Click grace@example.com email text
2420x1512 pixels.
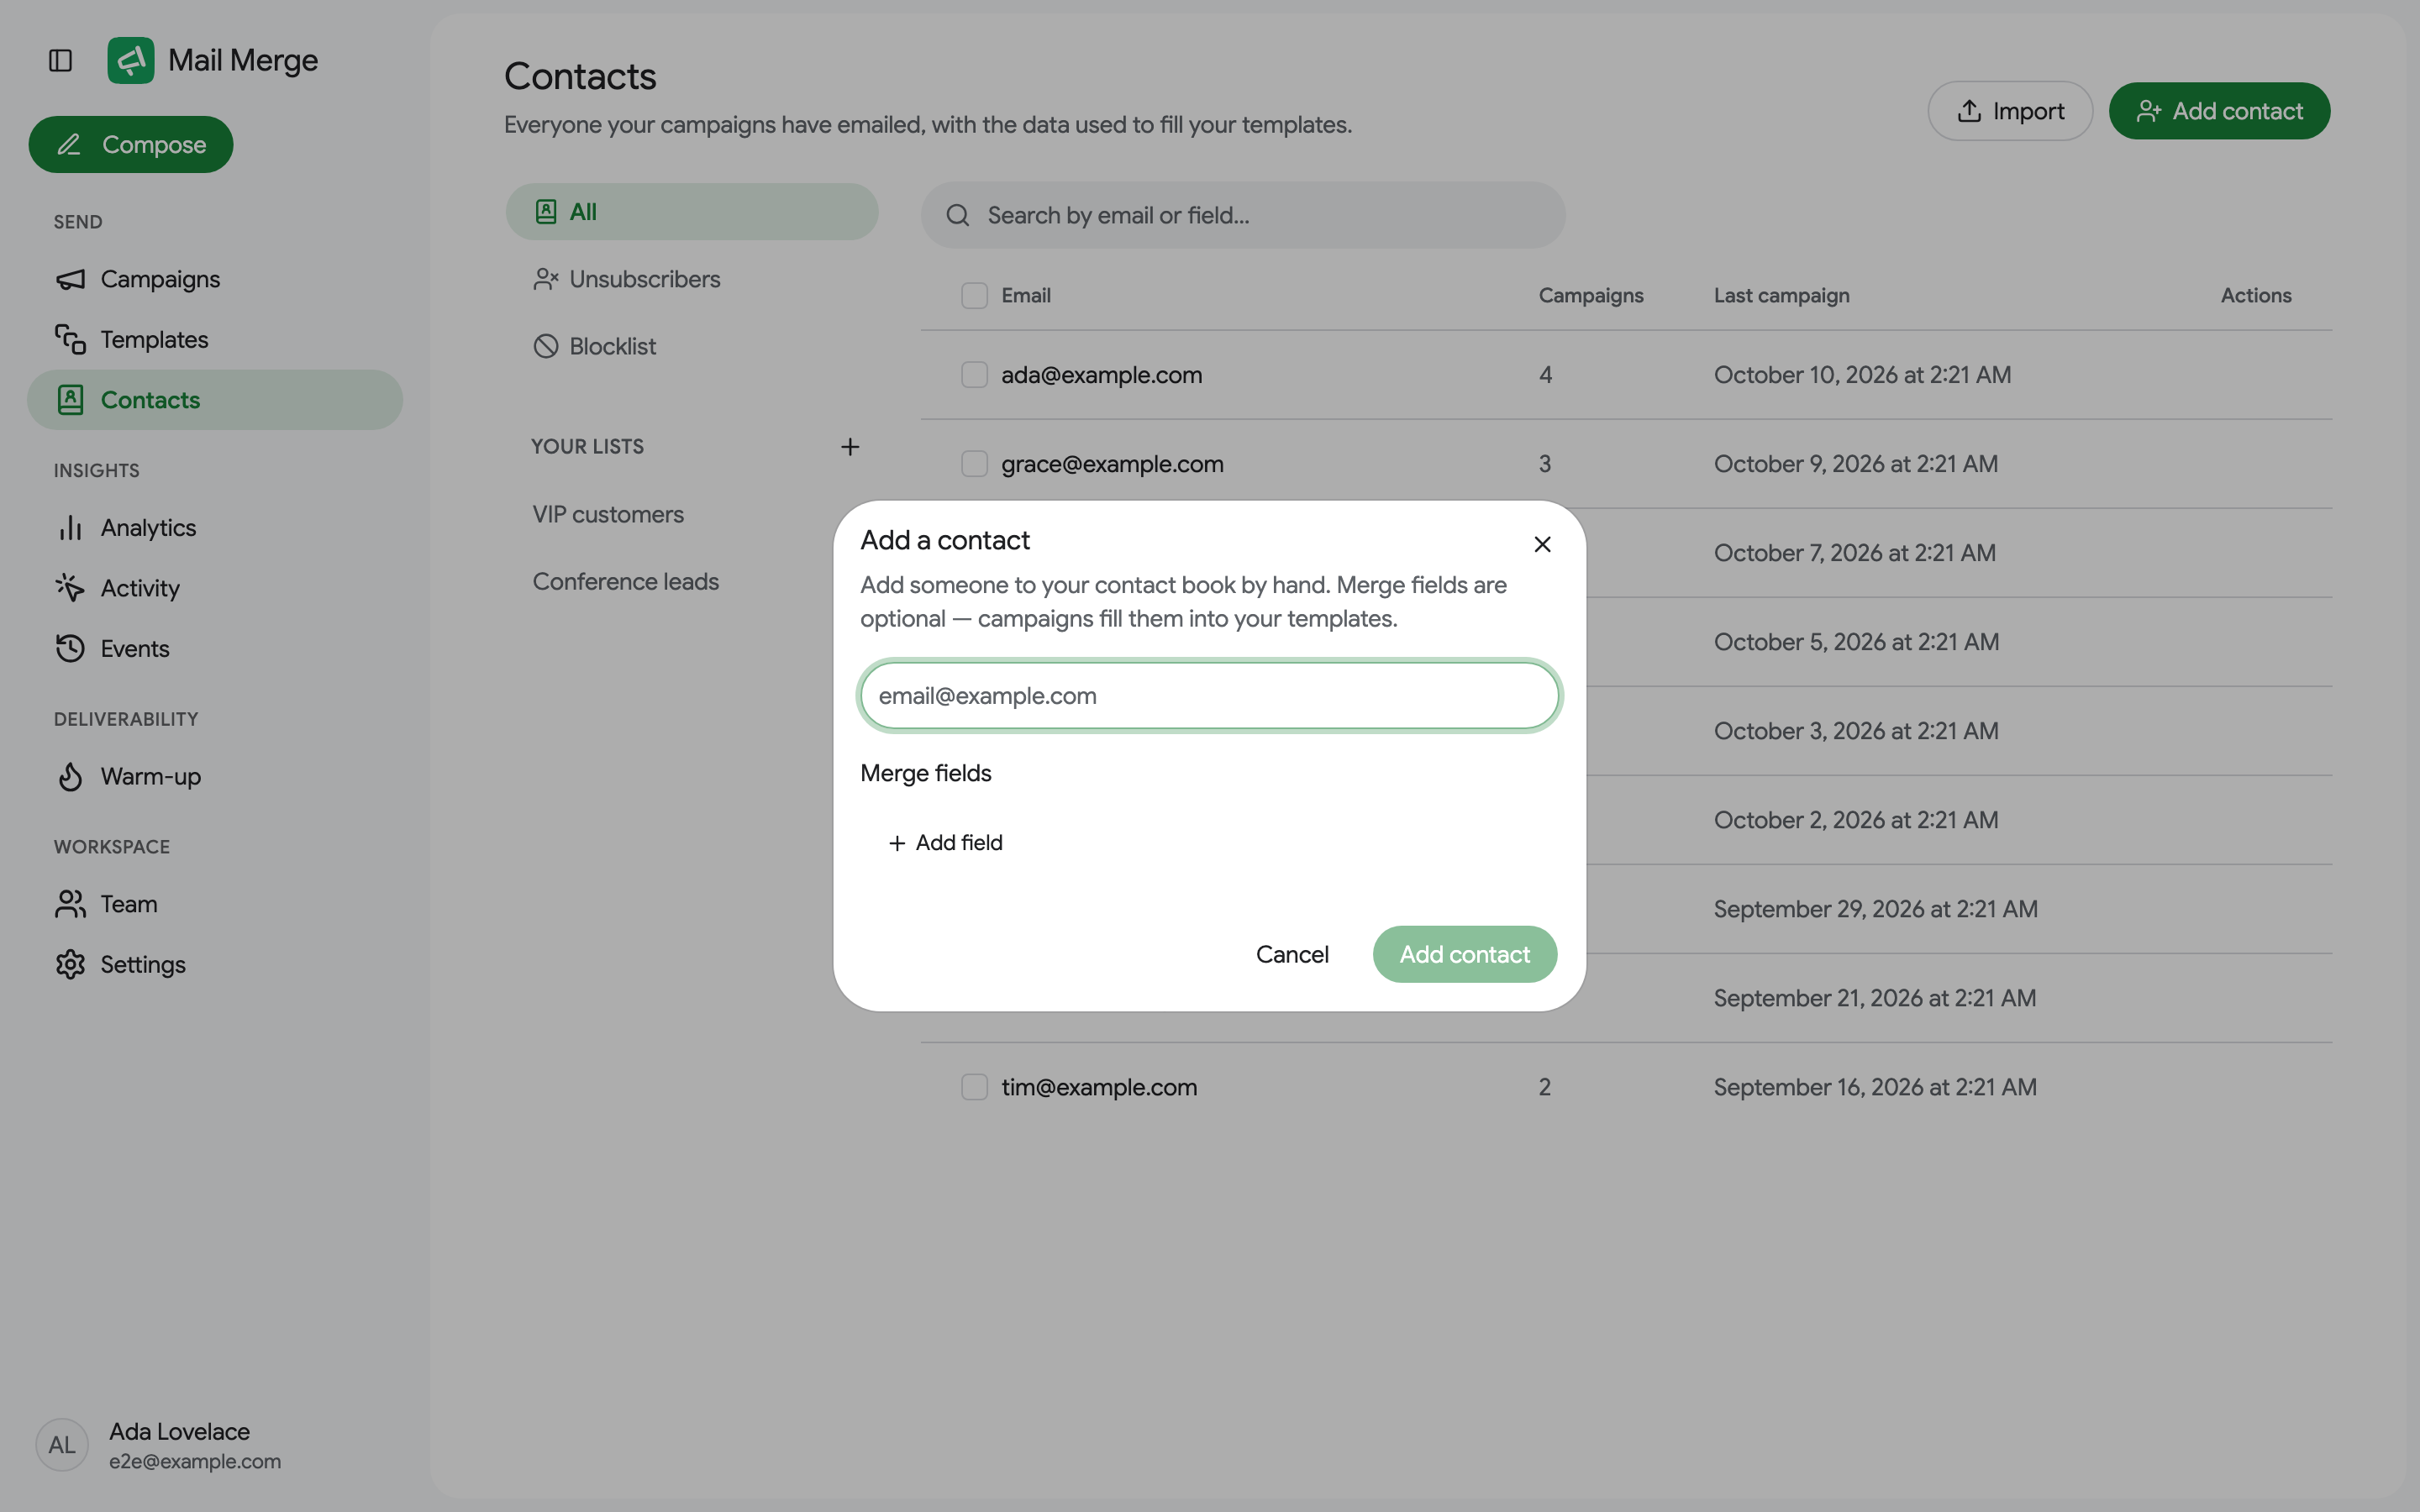[1112, 464]
